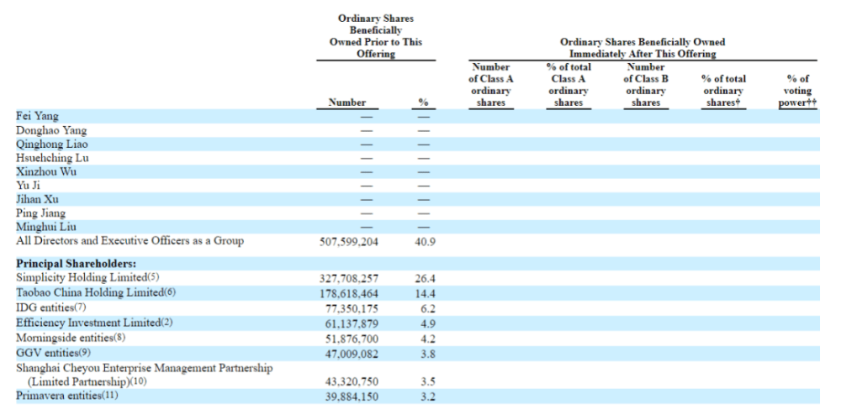The width and height of the screenshot is (841, 410).
Task: Click the name Xinzhou Wu
Action: (46, 172)
